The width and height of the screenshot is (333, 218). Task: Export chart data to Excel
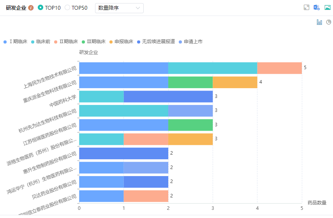317,8
